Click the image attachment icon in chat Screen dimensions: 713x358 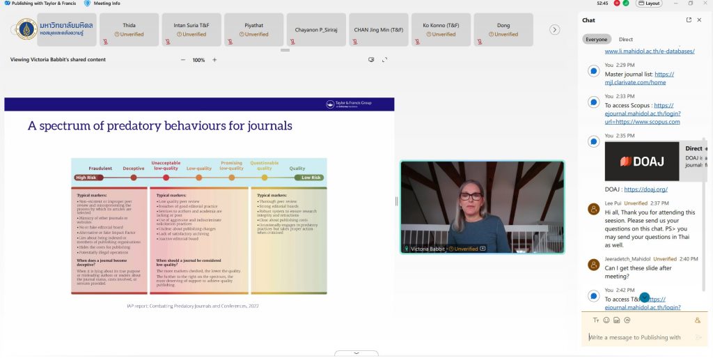point(617,320)
